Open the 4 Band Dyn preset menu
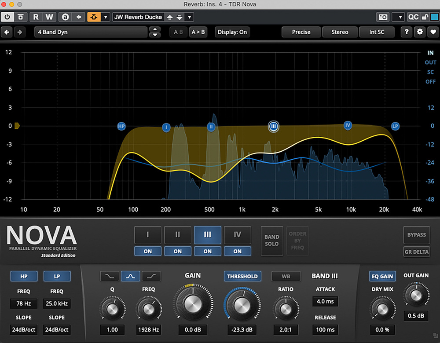Image resolution: width=440 pixels, height=343 pixels. [x=91, y=32]
